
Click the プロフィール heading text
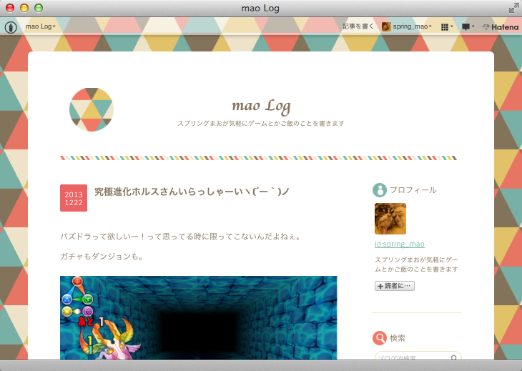[x=413, y=190]
